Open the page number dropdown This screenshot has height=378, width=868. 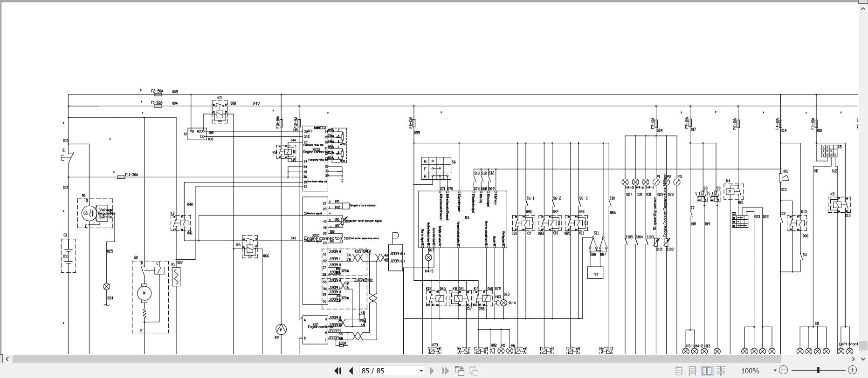point(421,371)
